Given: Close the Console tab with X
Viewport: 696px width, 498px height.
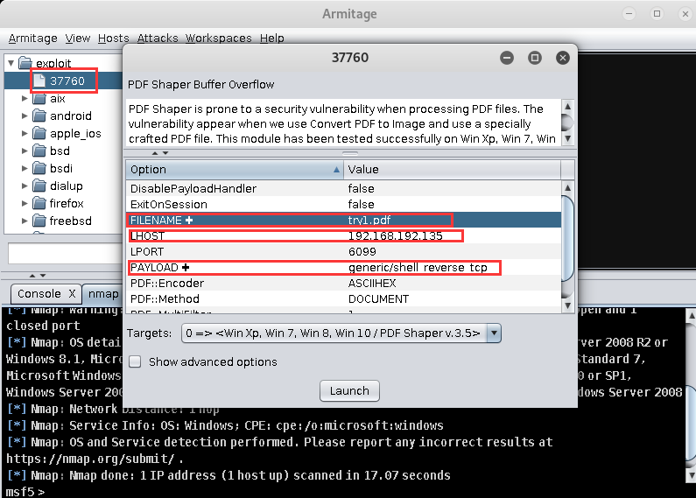Looking at the screenshot, I should (72, 294).
